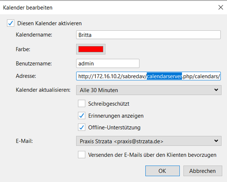Viewport: 227px width, 182px height.
Task: Enable the Schreibgeschützt checkbox
Action: pos(81,103)
